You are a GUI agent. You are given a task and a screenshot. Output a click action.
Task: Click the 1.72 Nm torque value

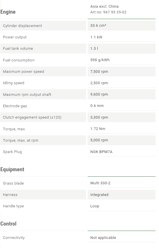coord(98,129)
